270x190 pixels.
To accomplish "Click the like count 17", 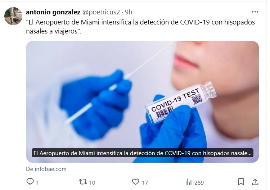I will click(x=145, y=182).
